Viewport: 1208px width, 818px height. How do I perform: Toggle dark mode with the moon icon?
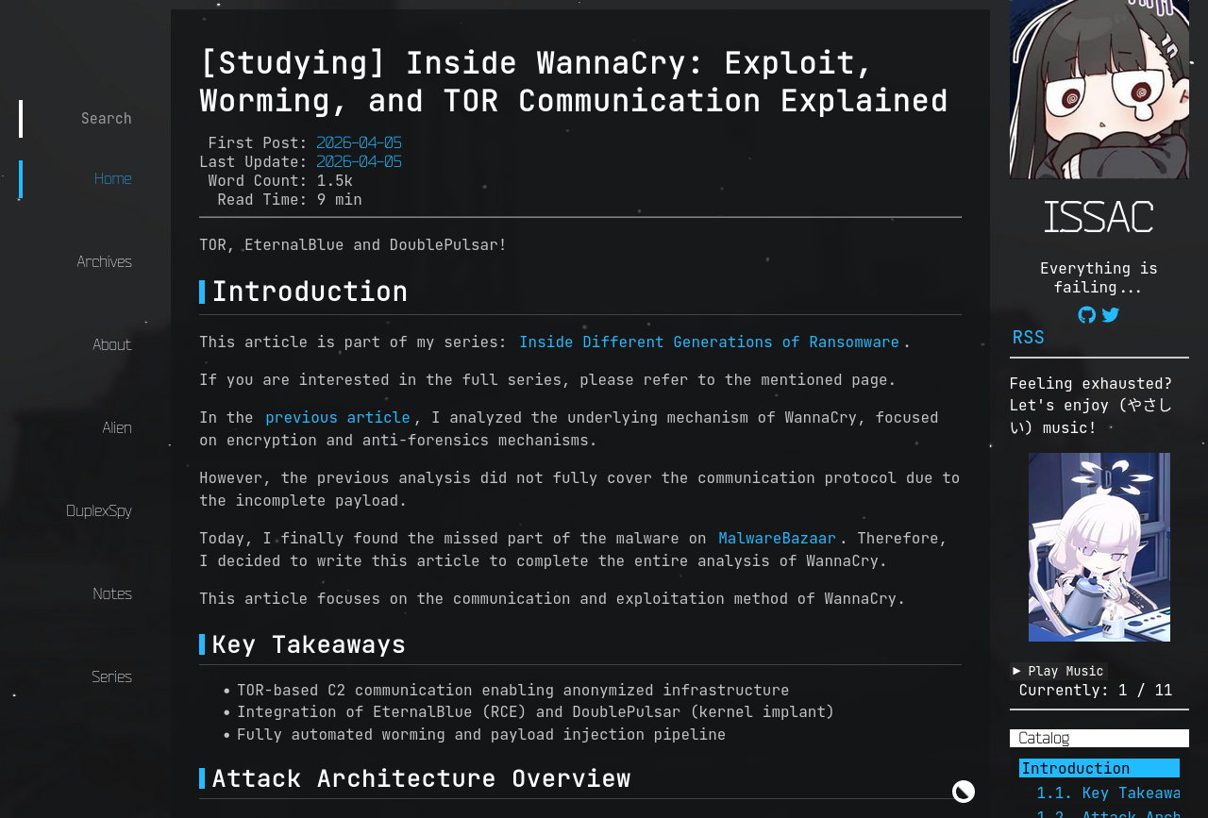click(x=963, y=792)
